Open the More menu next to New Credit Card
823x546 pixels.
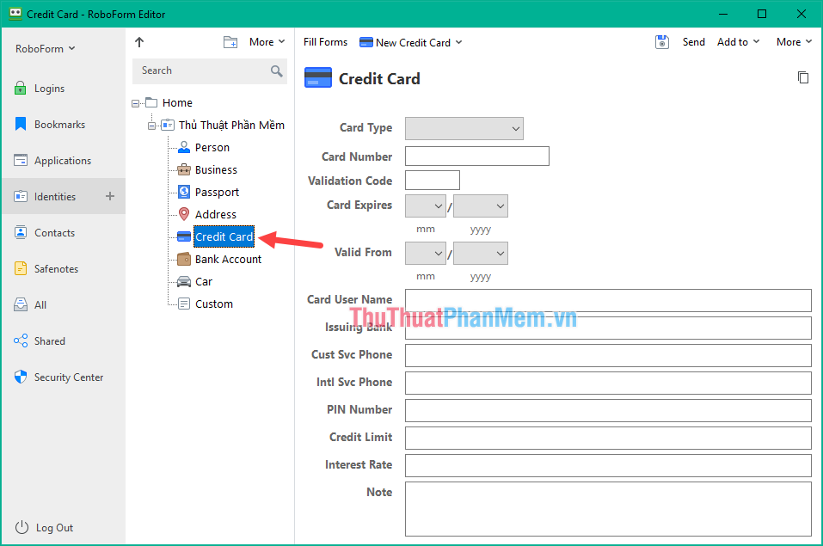click(458, 41)
